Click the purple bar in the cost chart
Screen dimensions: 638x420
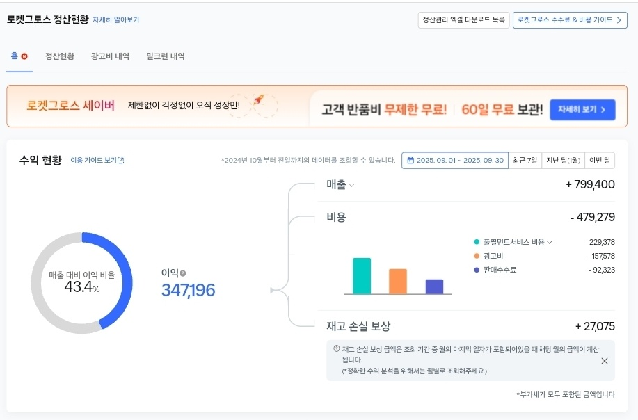coord(434,286)
